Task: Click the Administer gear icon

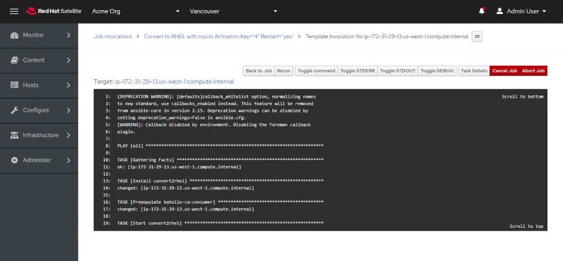Action: [15, 160]
